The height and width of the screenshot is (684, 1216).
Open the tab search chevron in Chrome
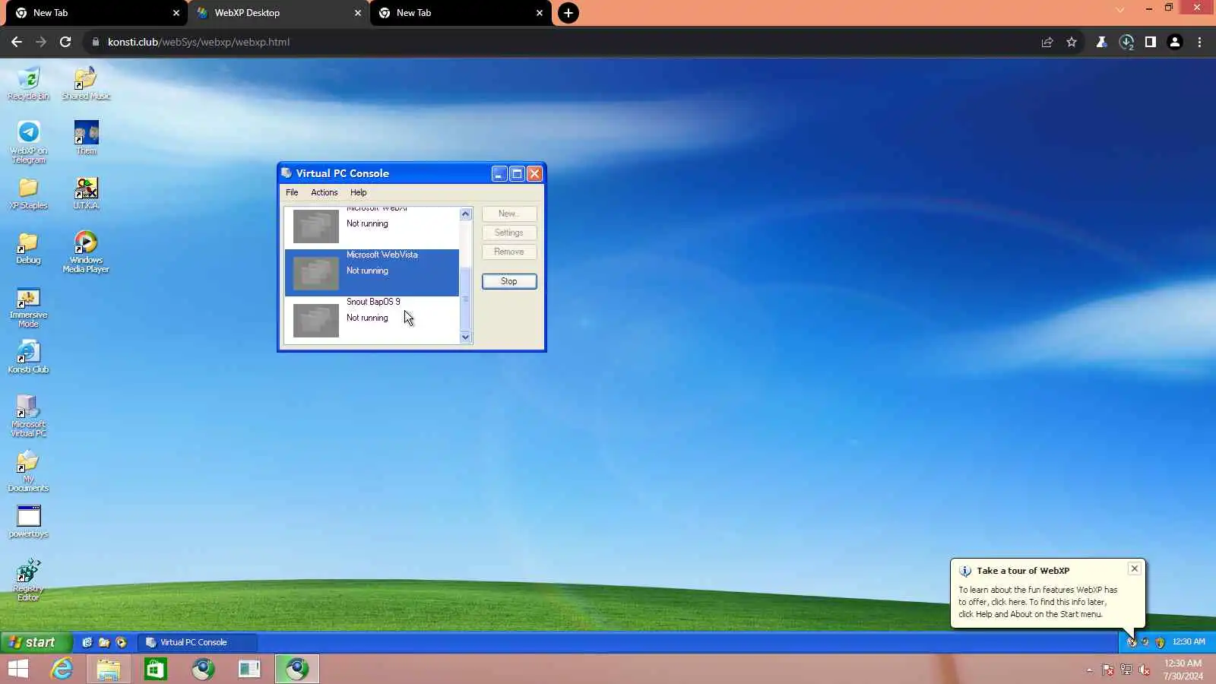[1119, 10]
